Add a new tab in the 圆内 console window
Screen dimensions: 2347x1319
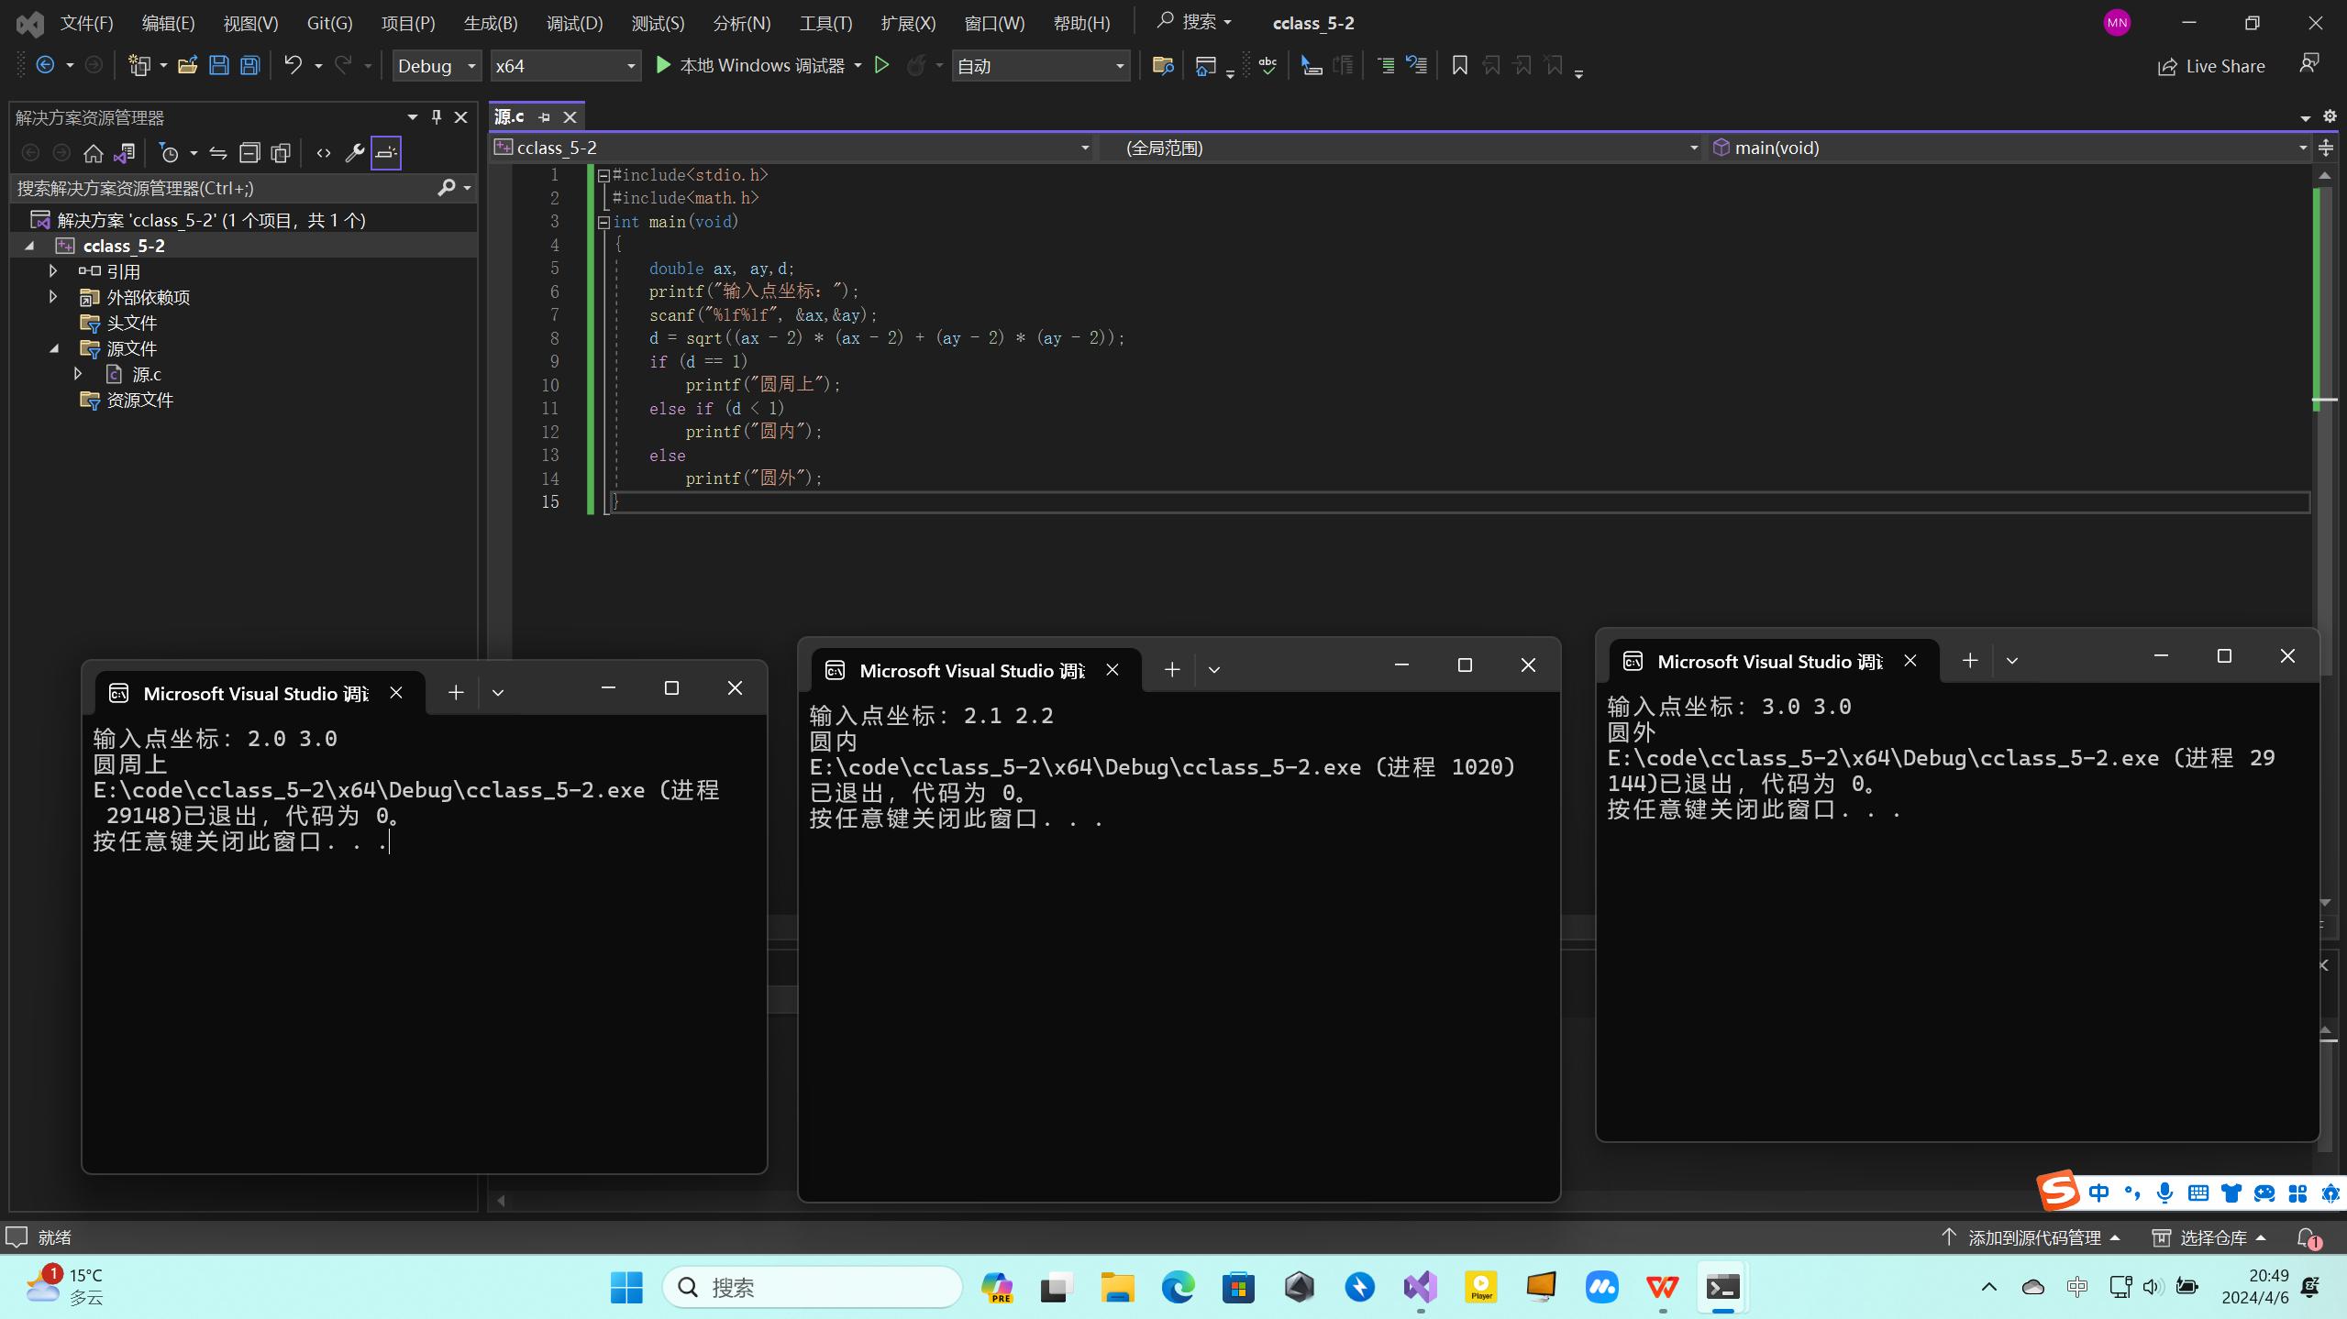click(1171, 670)
